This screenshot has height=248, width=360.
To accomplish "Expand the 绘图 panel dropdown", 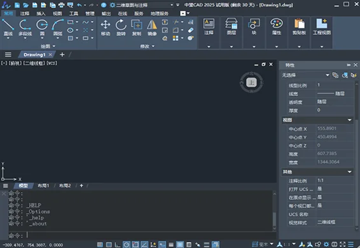I will coord(48,46).
